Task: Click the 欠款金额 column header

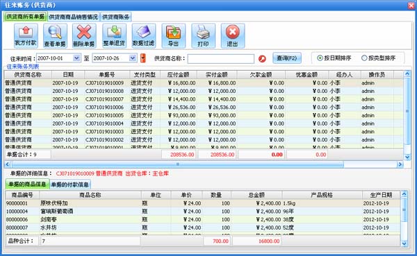Action: 261,75
